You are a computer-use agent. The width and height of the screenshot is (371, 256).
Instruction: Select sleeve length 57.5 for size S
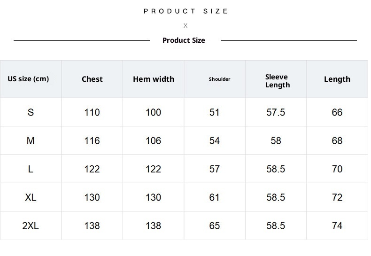(276, 113)
